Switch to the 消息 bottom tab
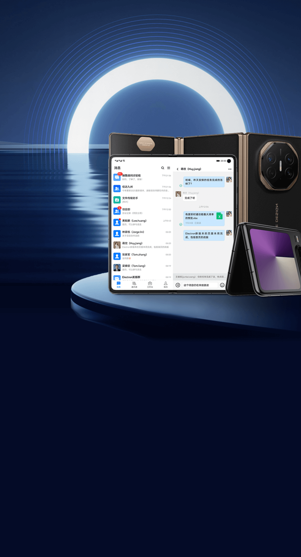The height and width of the screenshot is (557, 301). pyautogui.click(x=119, y=285)
